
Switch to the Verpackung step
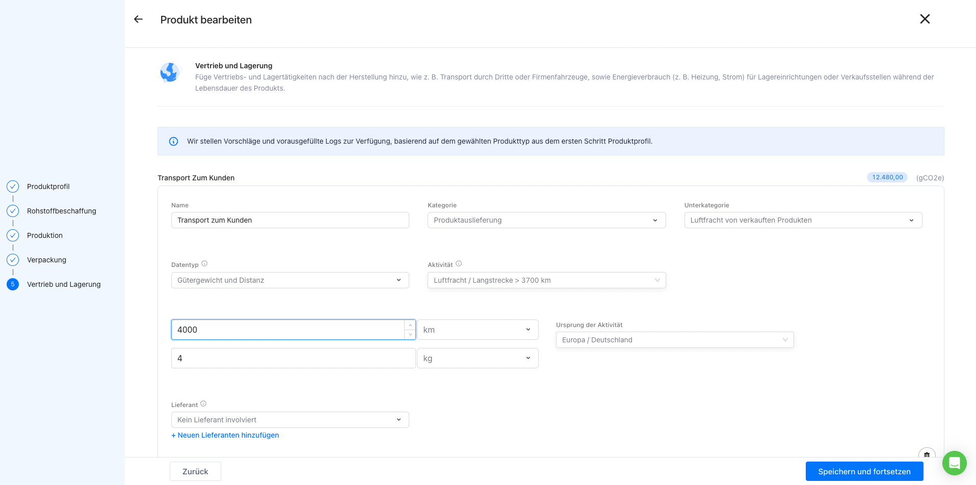[x=46, y=260]
